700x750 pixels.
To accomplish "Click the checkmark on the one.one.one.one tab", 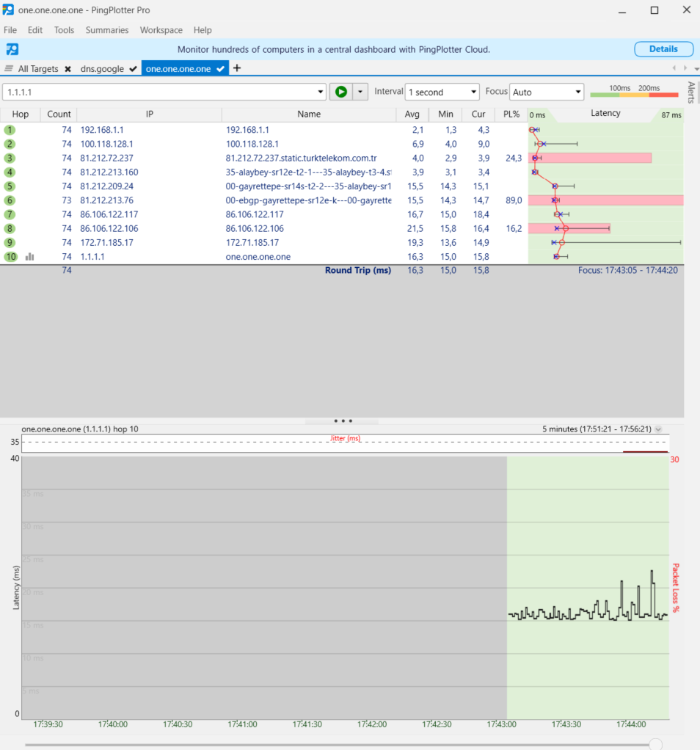I will 220,69.
